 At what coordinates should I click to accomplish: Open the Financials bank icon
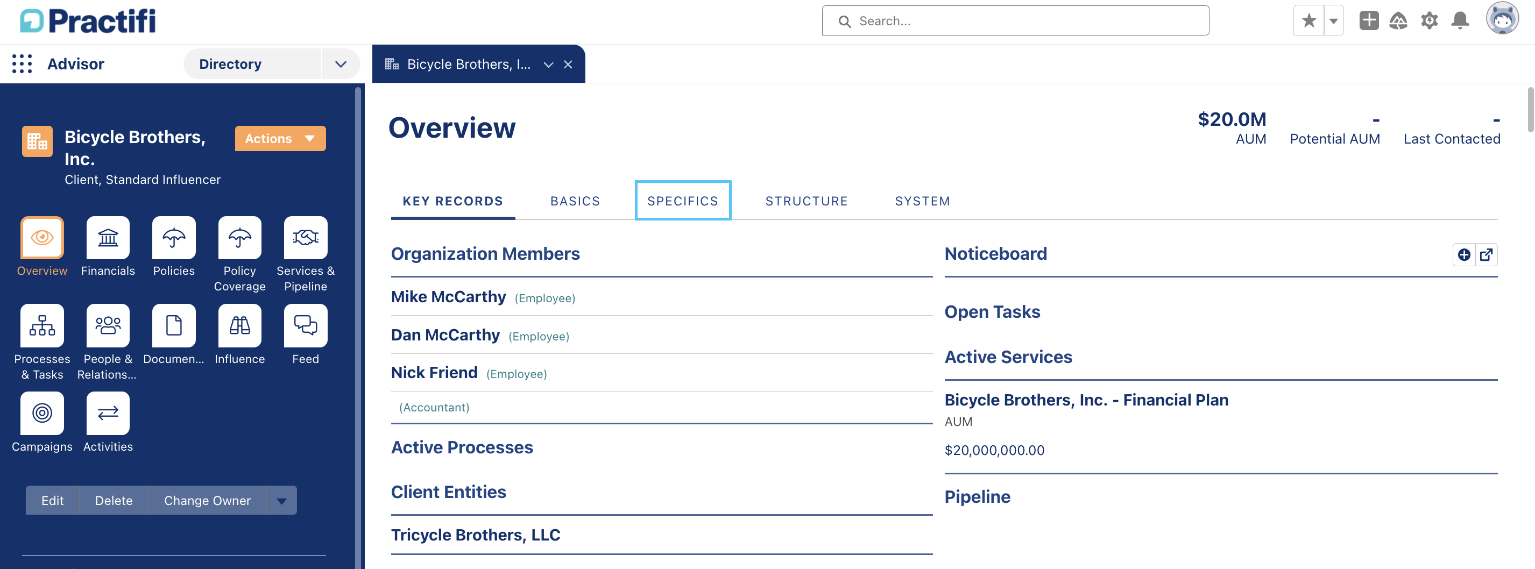click(108, 238)
